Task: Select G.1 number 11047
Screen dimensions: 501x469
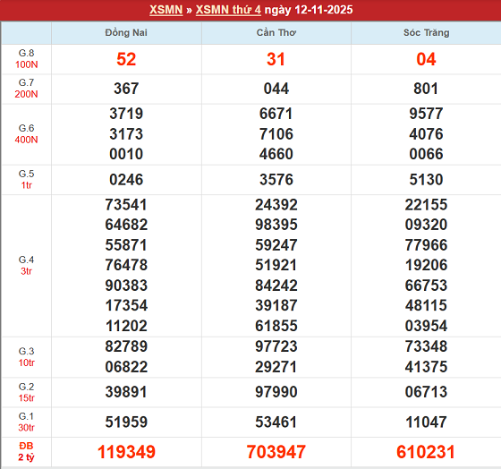Action: click(426, 422)
